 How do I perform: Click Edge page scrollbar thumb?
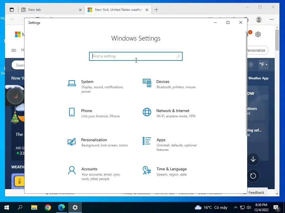277,40
